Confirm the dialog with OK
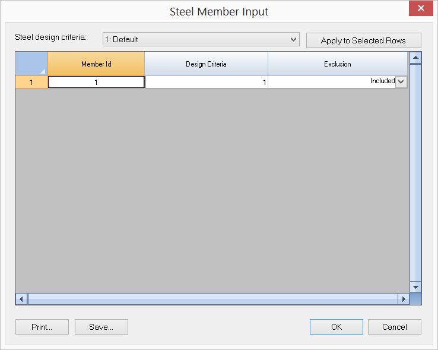This screenshot has height=350, width=438. (x=336, y=327)
